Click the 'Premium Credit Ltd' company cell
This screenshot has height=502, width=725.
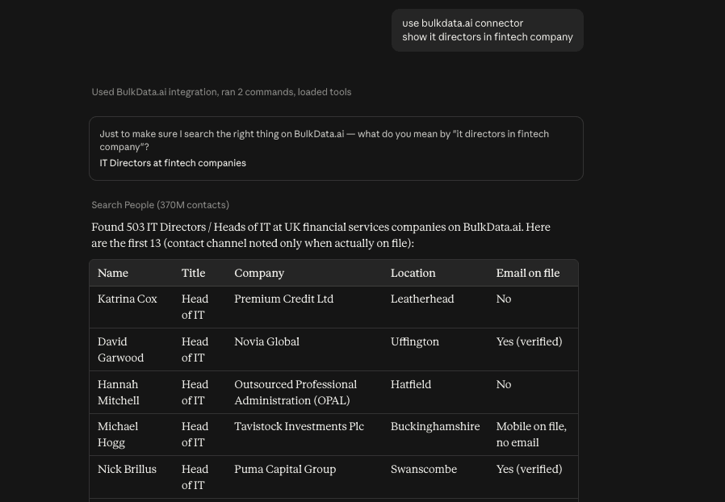point(283,299)
